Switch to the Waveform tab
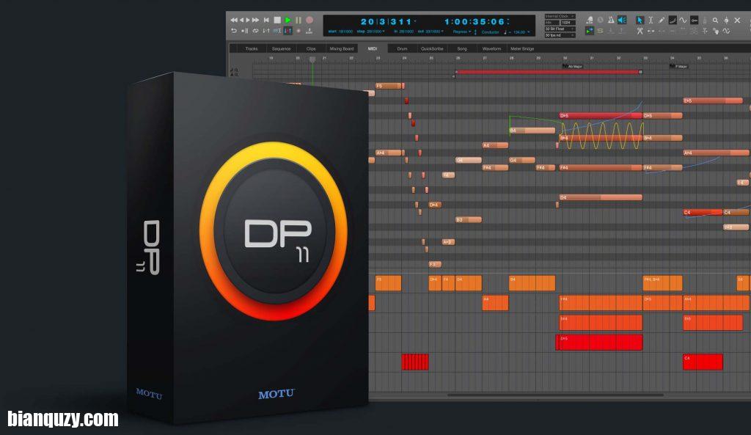The image size is (751, 435). [491, 48]
